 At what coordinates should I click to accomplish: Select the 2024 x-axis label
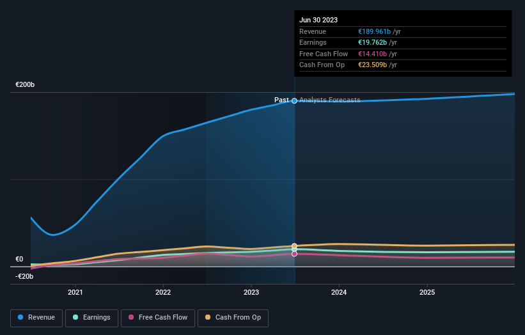click(339, 292)
